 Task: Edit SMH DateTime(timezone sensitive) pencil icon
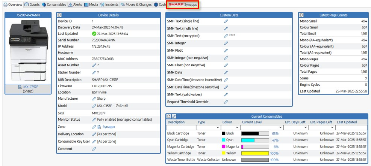point(226,87)
